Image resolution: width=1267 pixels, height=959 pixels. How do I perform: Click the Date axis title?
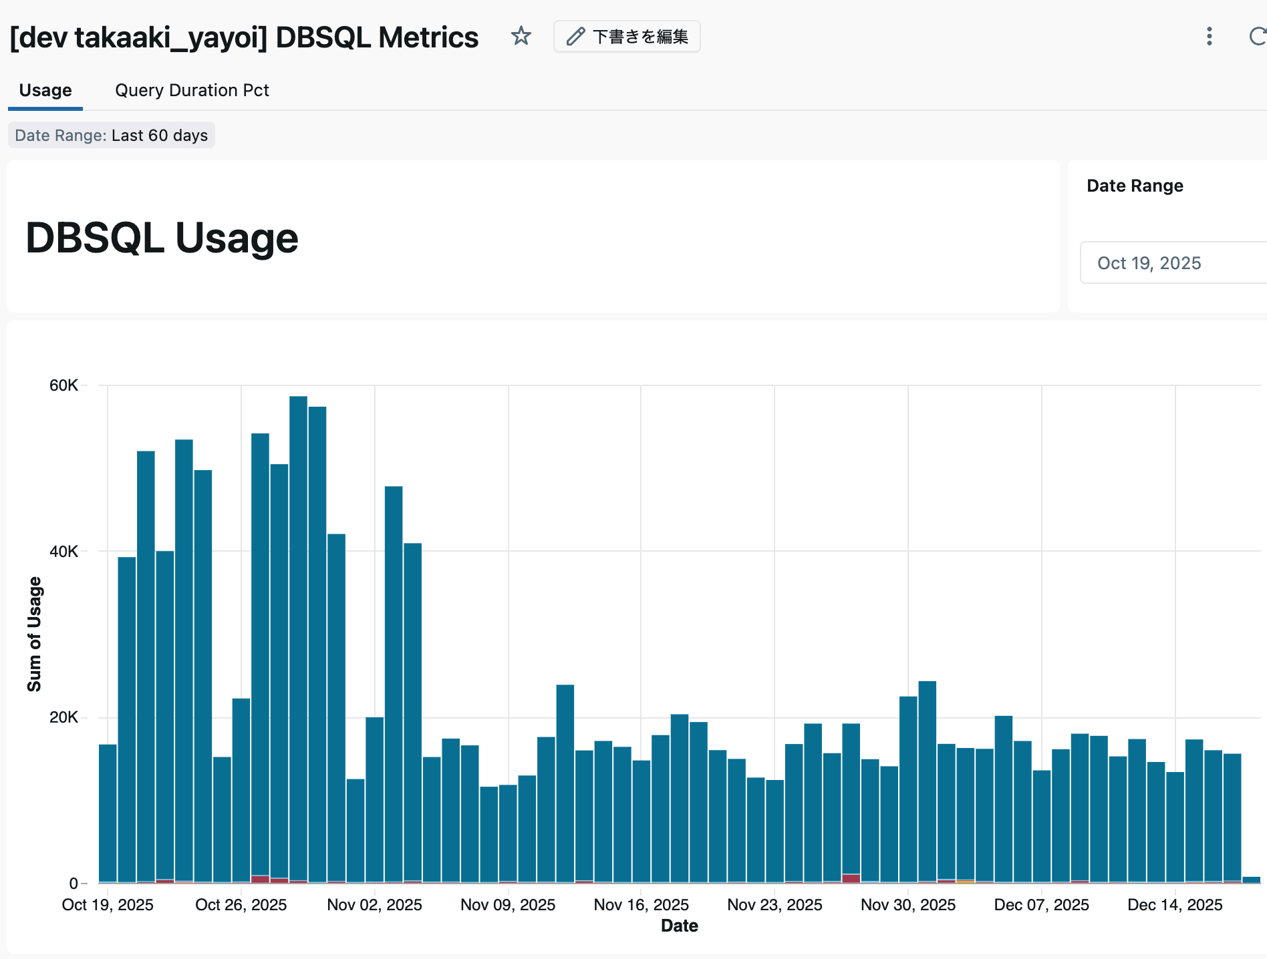pyautogui.click(x=679, y=926)
